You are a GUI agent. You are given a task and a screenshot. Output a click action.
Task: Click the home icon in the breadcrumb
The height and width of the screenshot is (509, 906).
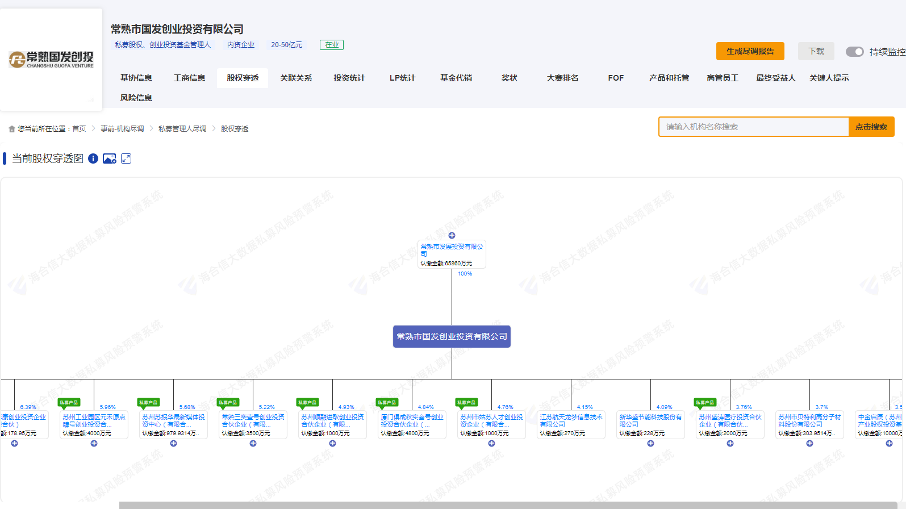[12, 129]
